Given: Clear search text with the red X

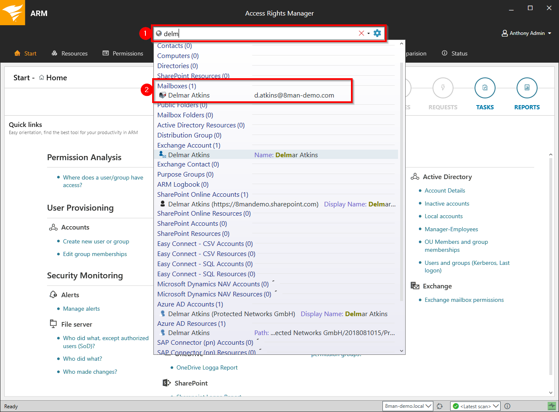Looking at the screenshot, I should [361, 33].
